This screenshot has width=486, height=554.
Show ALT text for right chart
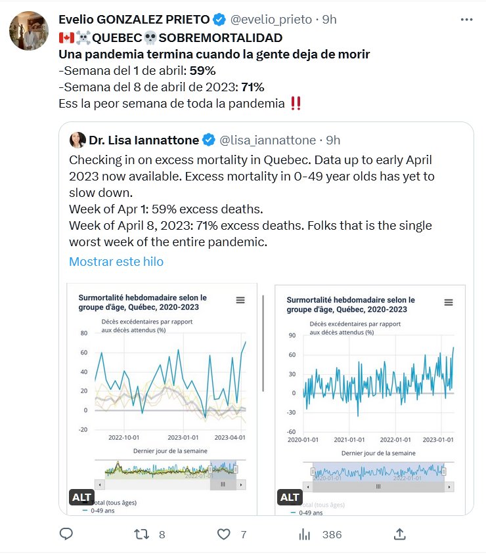click(290, 498)
